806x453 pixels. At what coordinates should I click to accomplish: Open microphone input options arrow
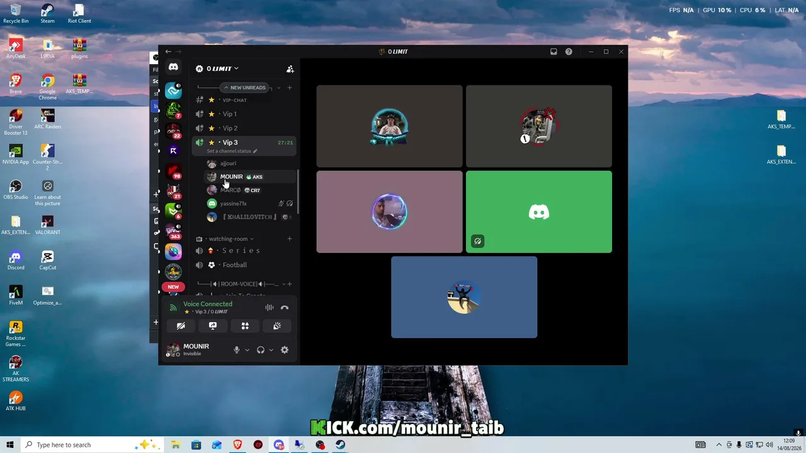click(247, 350)
